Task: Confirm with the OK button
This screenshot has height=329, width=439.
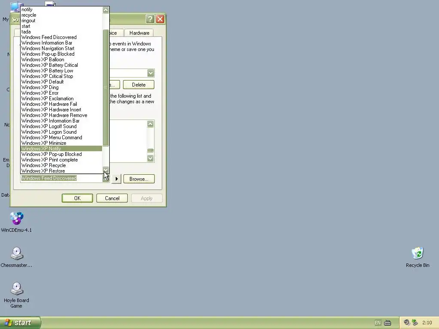Action: point(77,198)
